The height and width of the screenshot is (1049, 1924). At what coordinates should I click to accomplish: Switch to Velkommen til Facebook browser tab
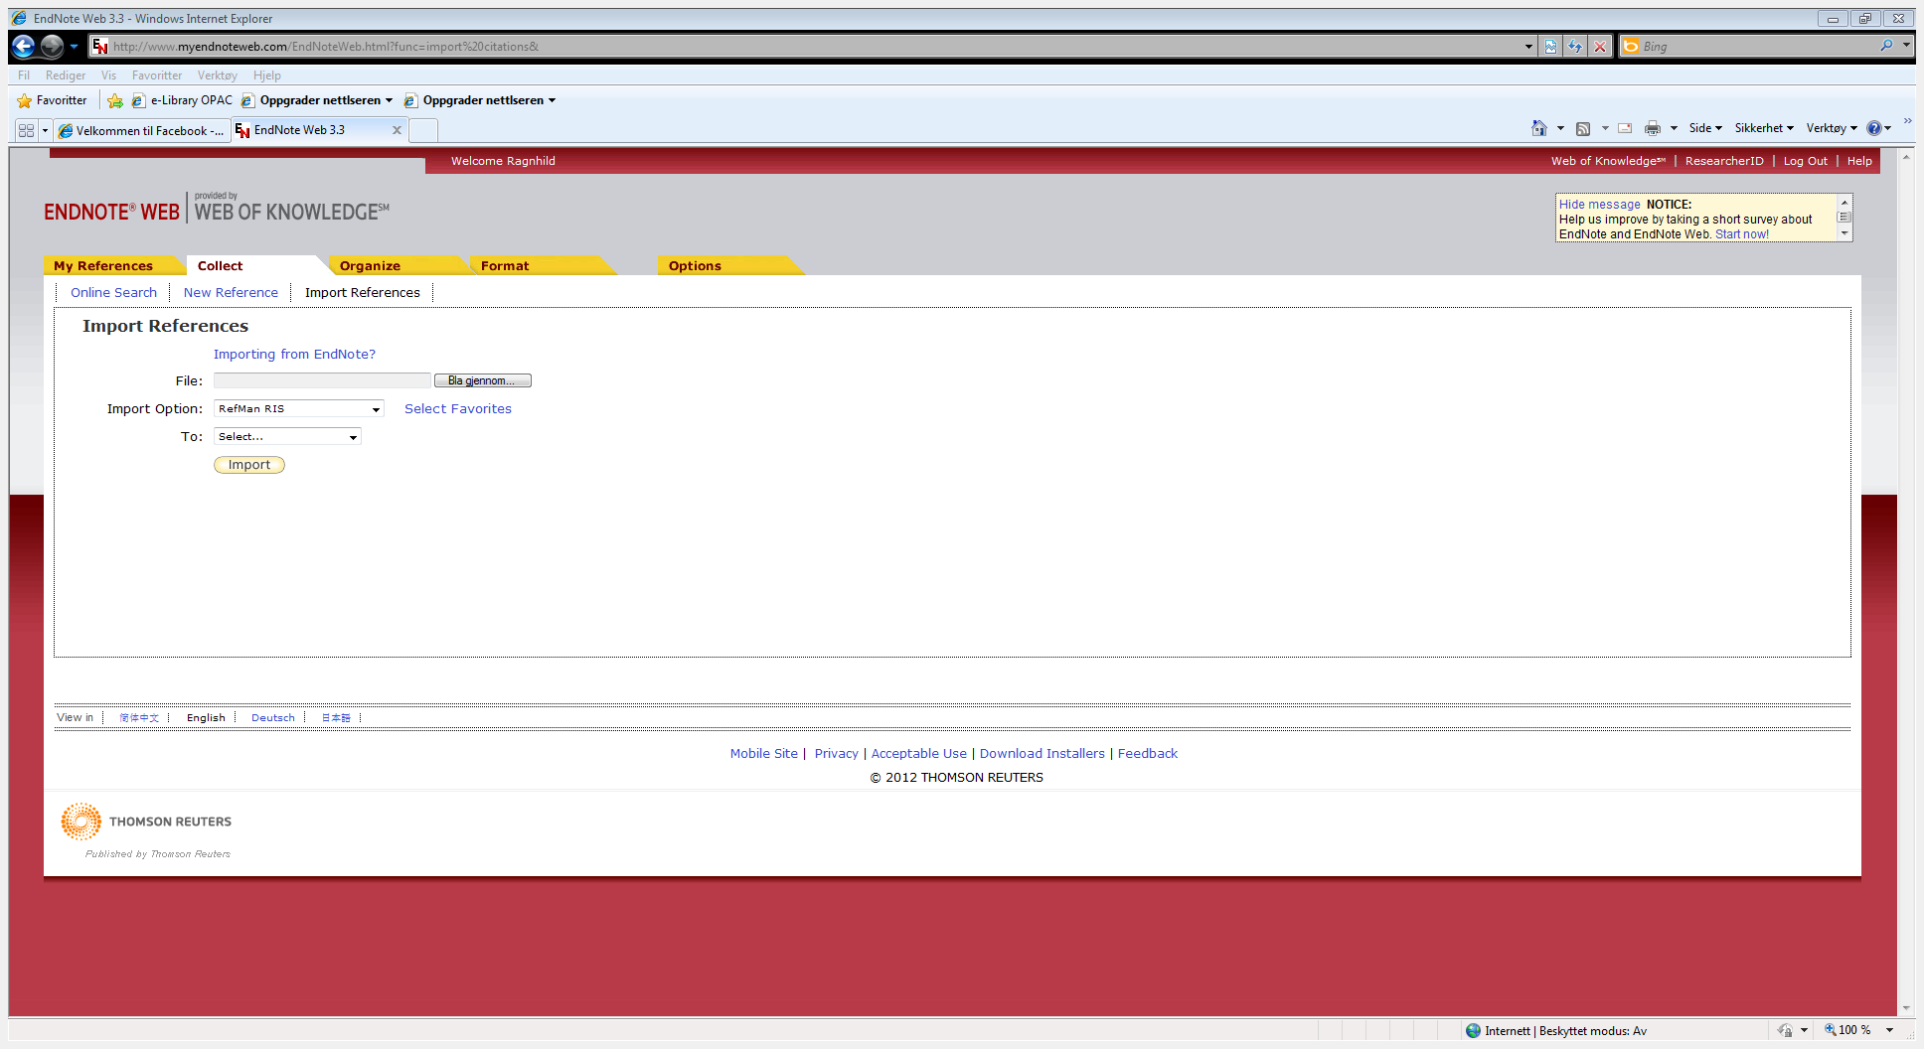pos(141,131)
